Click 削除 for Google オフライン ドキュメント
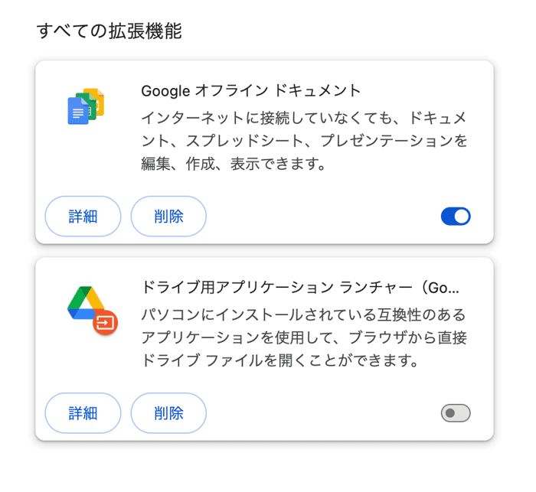 click(168, 217)
